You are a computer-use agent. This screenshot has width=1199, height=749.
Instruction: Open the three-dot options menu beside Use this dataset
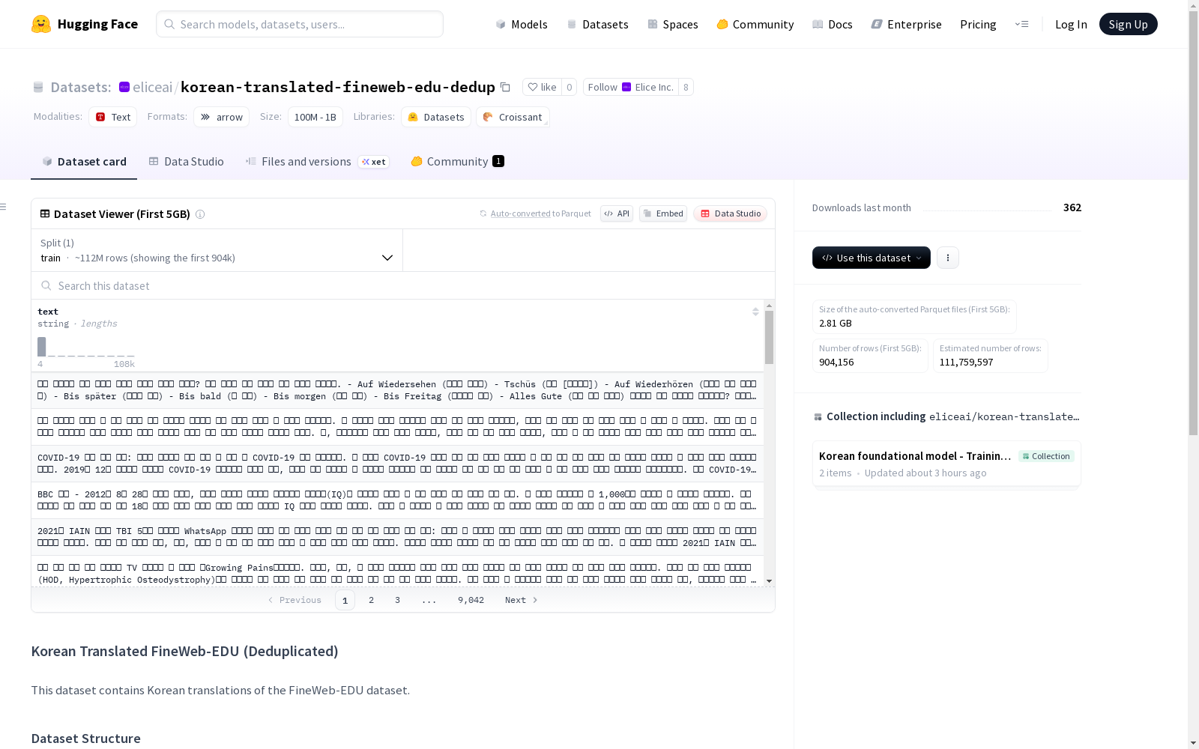pos(948,258)
